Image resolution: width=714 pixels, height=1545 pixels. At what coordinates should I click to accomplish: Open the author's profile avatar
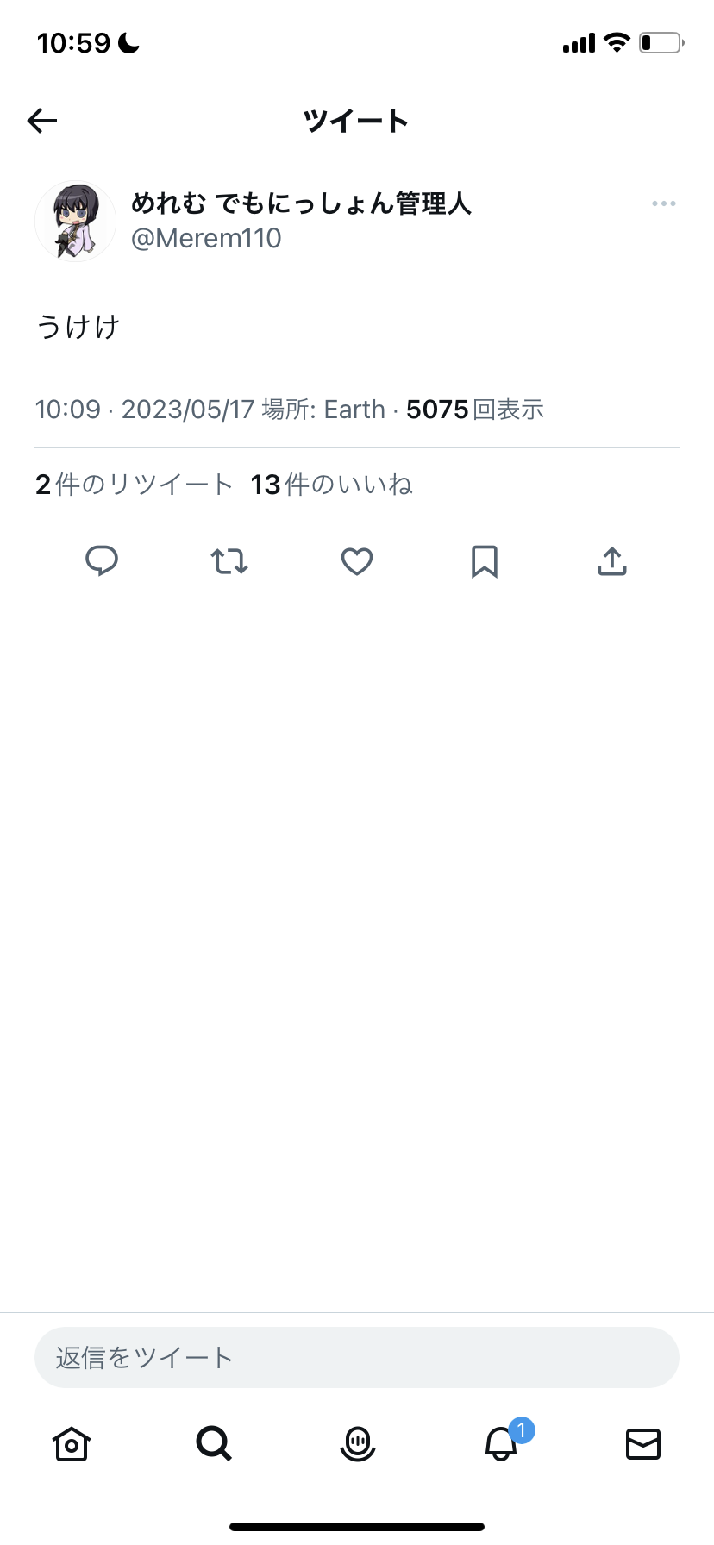pyautogui.click(x=75, y=222)
